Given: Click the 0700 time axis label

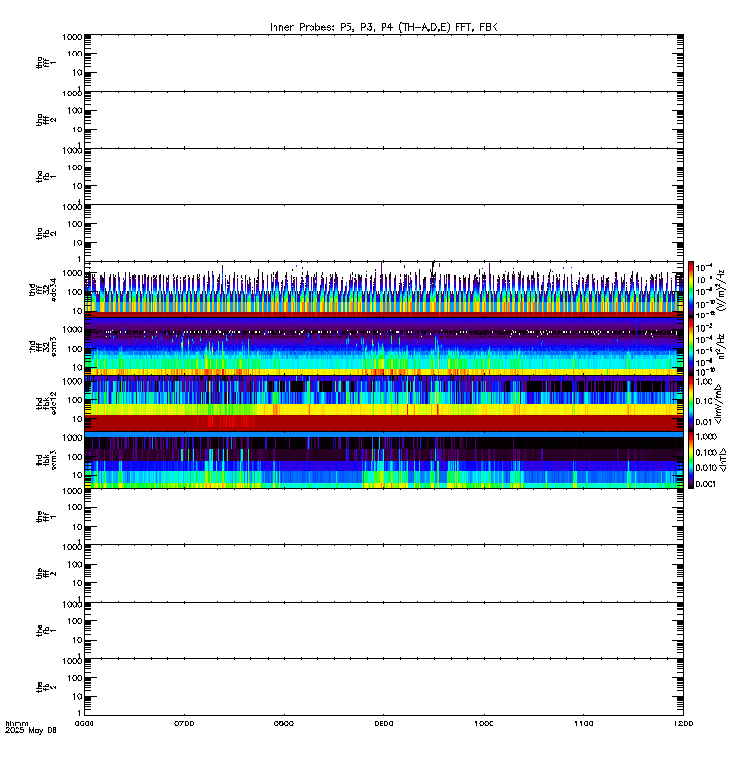Looking at the screenshot, I should [x=184, y=723].
